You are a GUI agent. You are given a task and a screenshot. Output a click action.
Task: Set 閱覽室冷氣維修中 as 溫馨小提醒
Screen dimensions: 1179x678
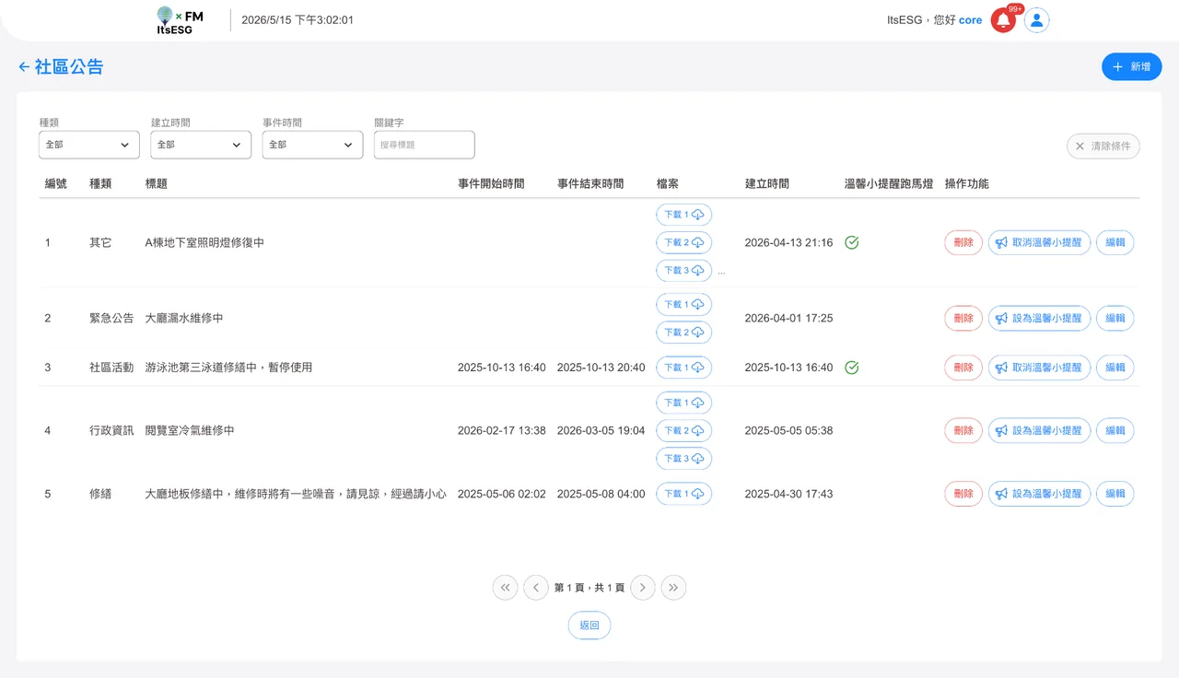click(1039, 430)
